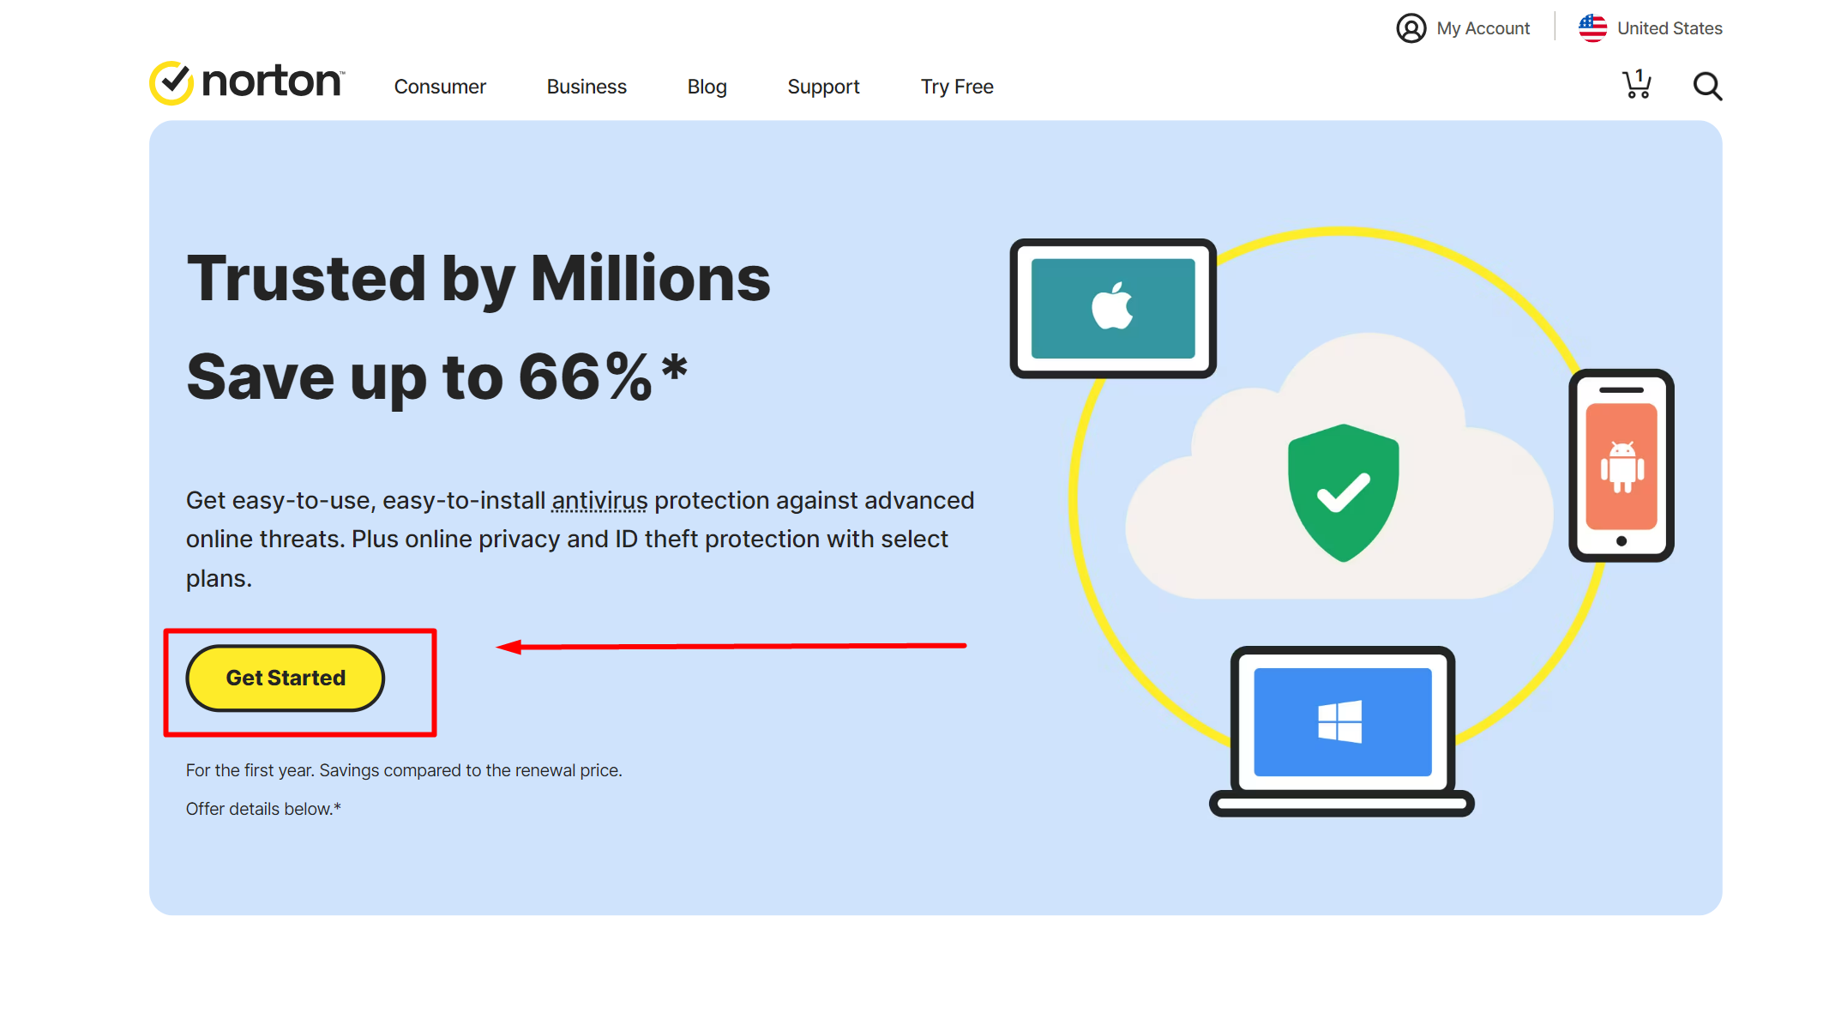Screen dimensions: 1841x1013
Task: Click the Android phone illustration
Action: pyautogui.click(x=1621, y=466)
